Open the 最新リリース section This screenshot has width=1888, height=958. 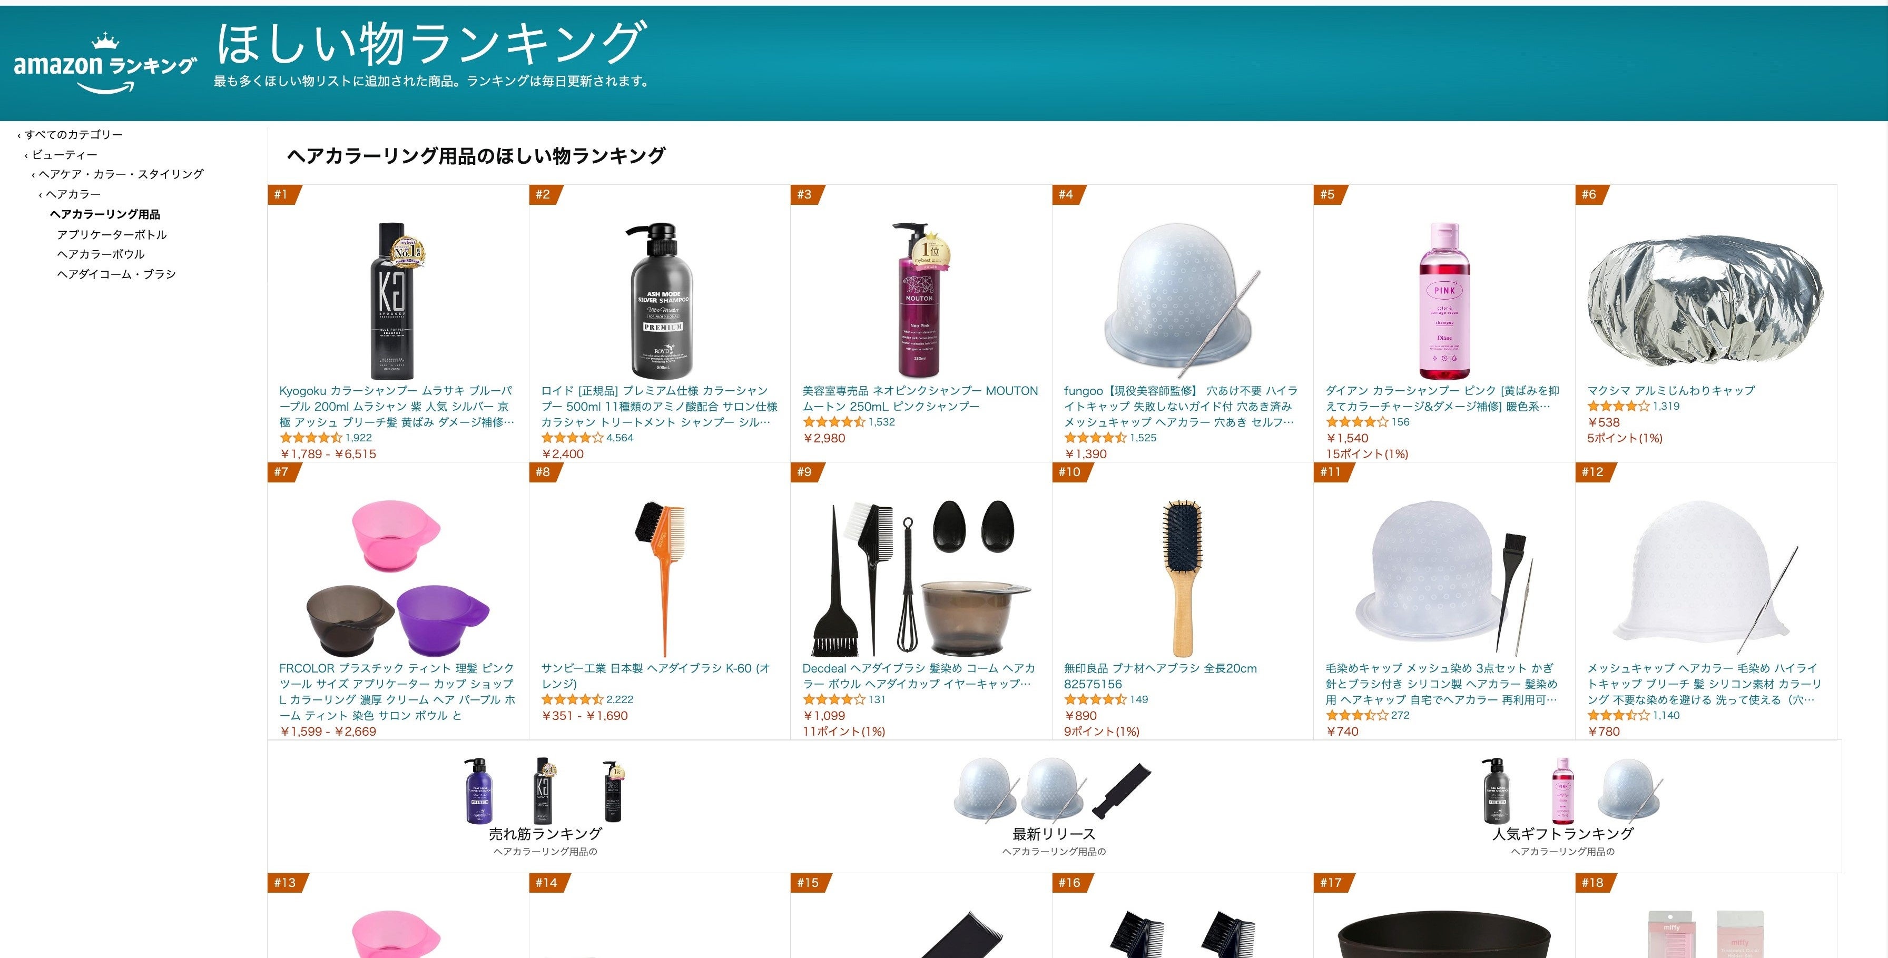pos(1053,833)
